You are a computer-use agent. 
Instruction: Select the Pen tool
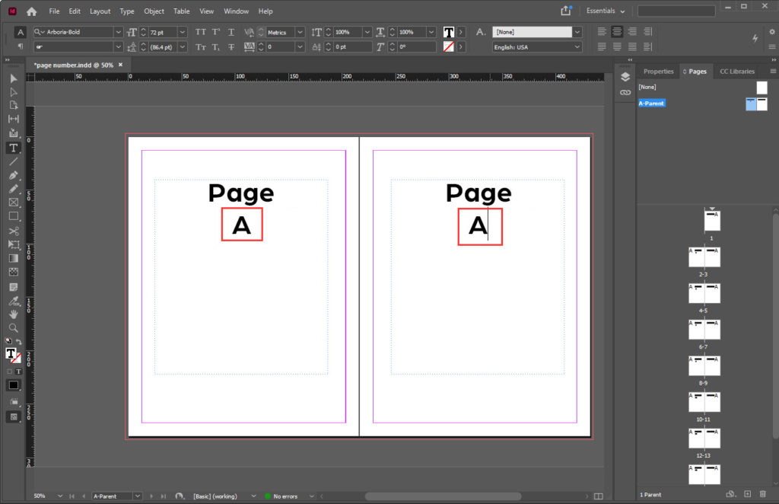[13, 175]
